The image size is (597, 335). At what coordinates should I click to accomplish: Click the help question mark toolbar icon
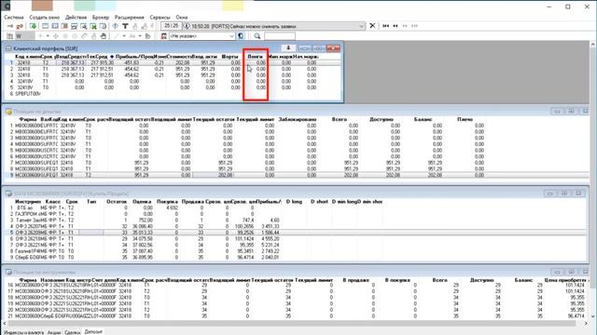tap(116, 26)
